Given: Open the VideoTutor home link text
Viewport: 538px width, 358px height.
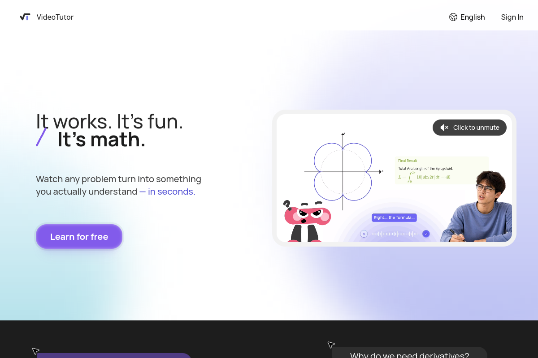Looking at the screenshot, I should click(x=55, y=17).
